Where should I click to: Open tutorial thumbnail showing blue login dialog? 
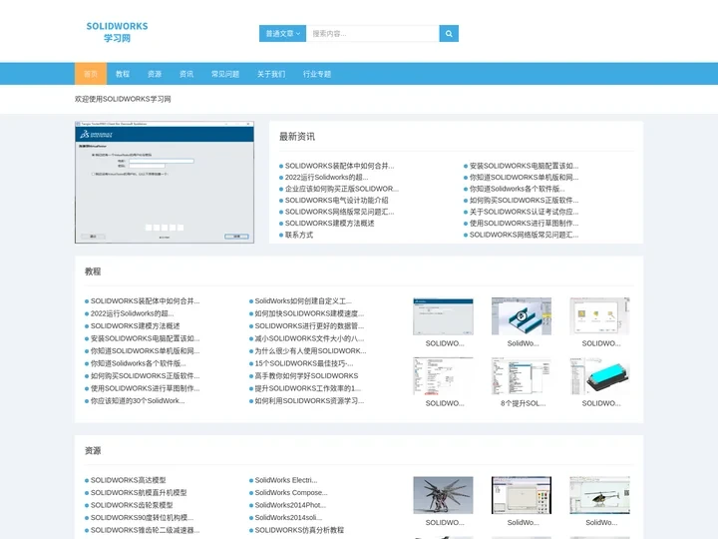point(443,316)
